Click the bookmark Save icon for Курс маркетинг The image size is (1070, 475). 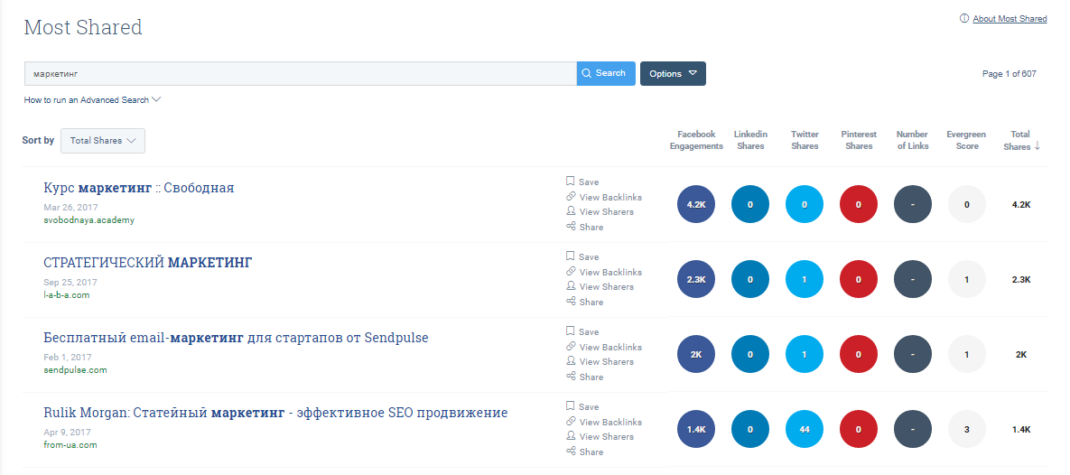coord(571,182)
